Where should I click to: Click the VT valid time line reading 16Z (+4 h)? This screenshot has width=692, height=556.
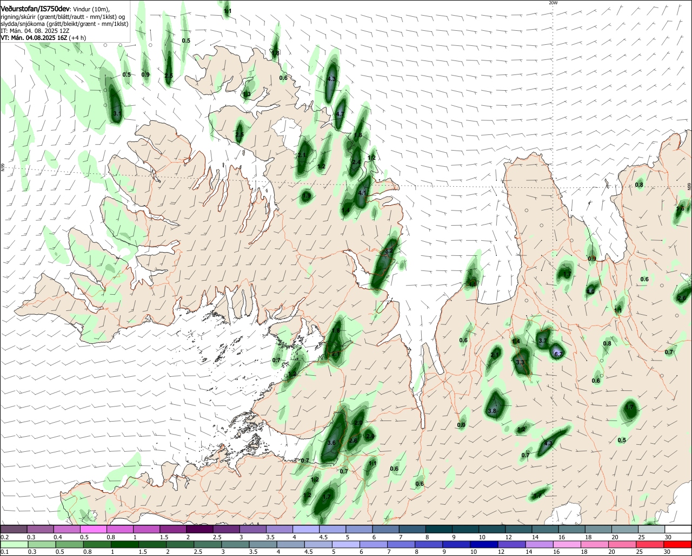43,38
